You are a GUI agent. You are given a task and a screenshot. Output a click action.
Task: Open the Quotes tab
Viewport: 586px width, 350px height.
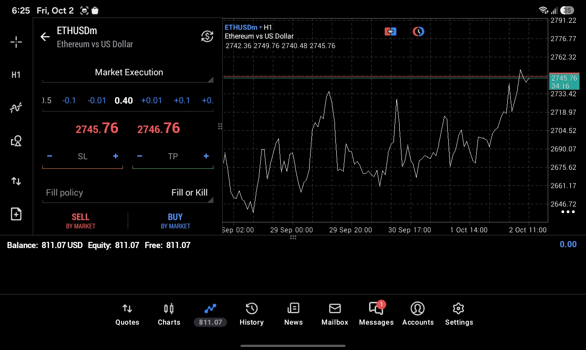click(127, 315)
